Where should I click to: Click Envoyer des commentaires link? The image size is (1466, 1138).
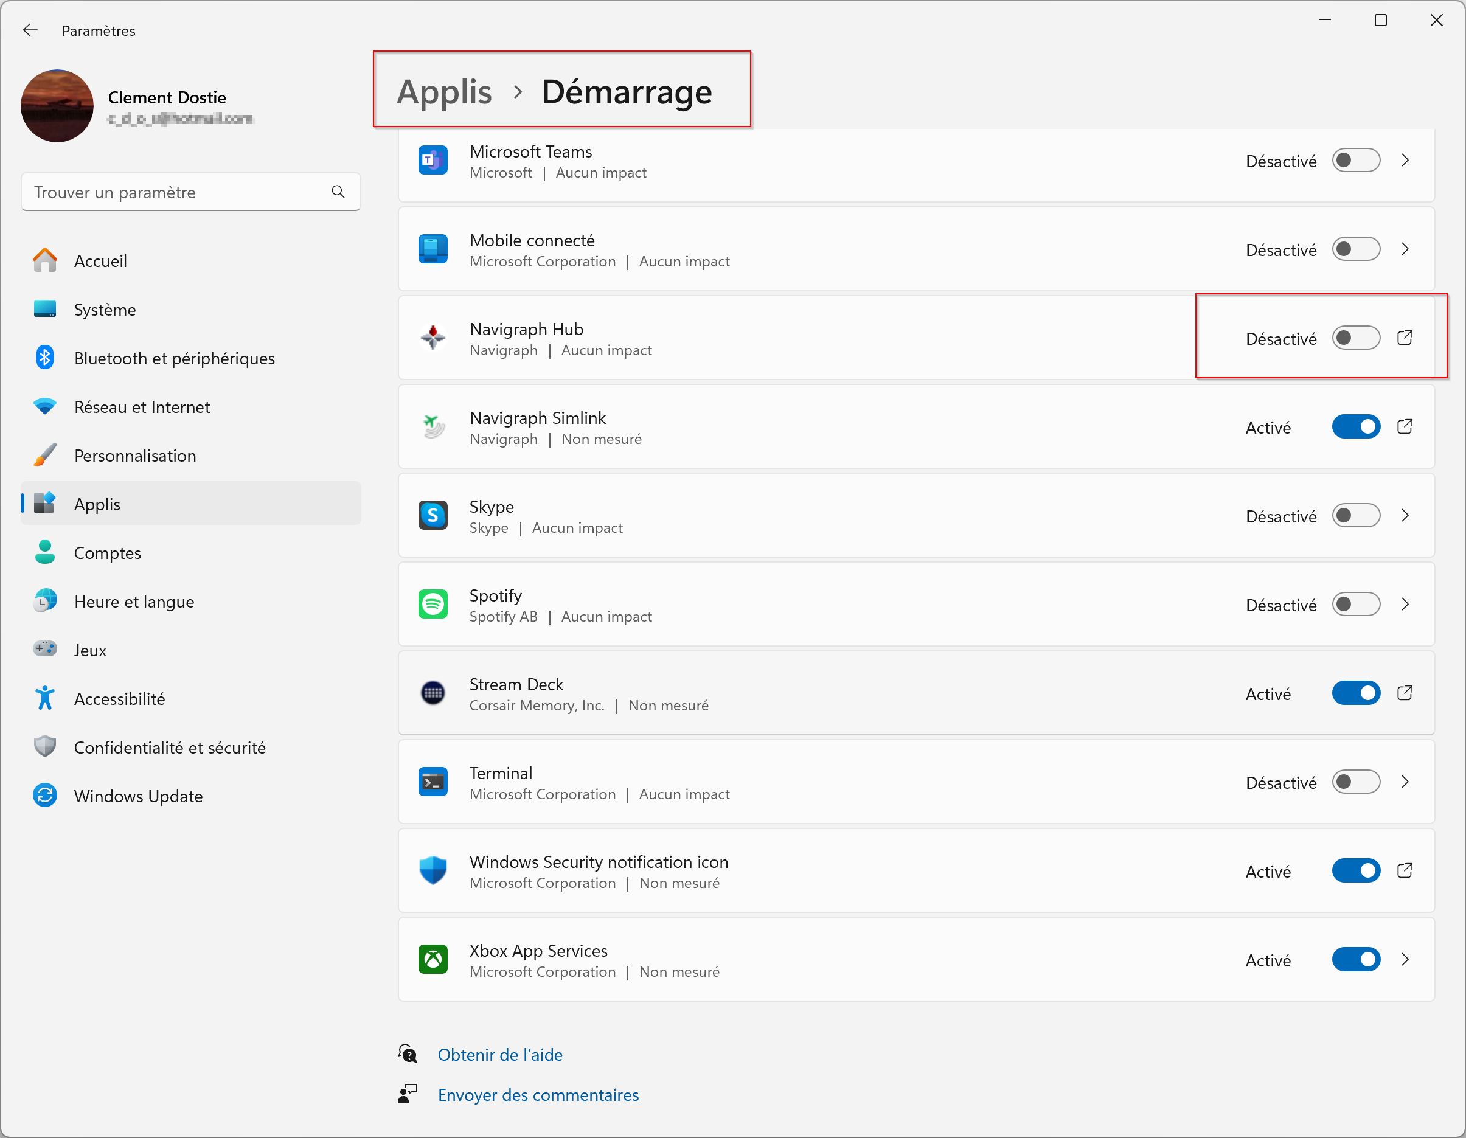pyautogui.click(x=538, y=1094)
